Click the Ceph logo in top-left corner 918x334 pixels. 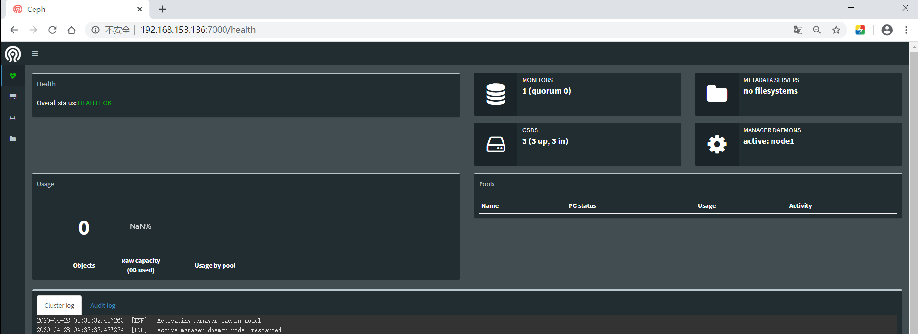click(x=13, y=54)
